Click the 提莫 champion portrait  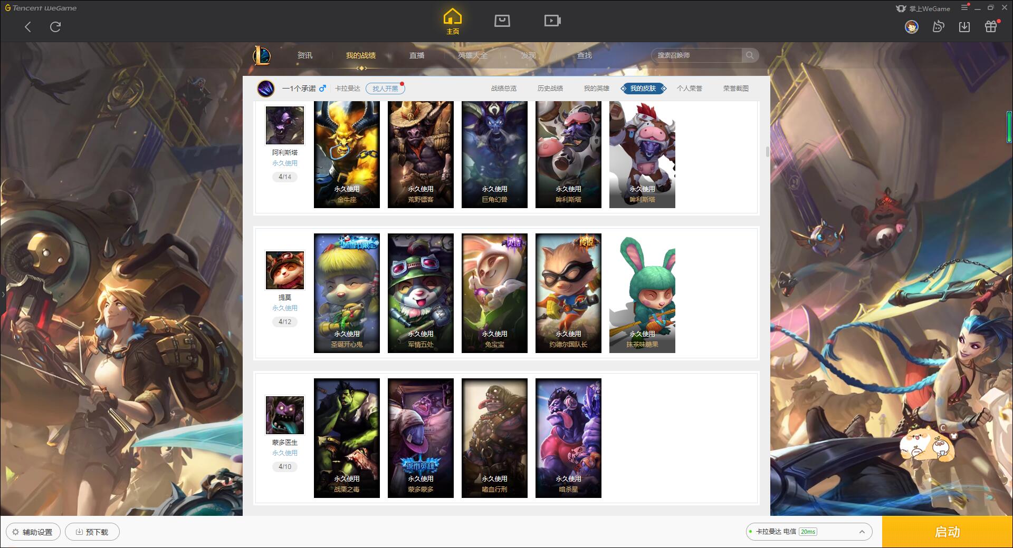point(285,270)
